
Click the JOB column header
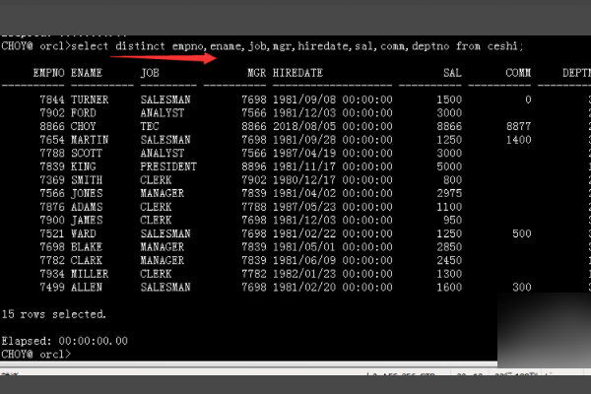coord(149,73)
